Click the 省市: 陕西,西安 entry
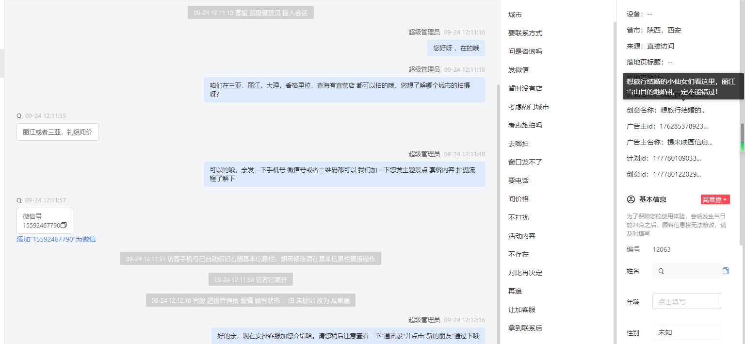Image resolution: width=745 pixels, height=344 pixels. click(654, 30)
